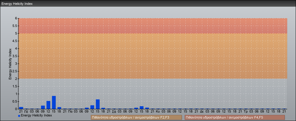Select the F4,F5 waterspout probability legend box

[x=235, y=117]
